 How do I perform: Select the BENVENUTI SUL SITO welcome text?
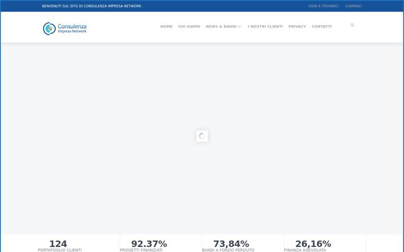pos(91,6)
